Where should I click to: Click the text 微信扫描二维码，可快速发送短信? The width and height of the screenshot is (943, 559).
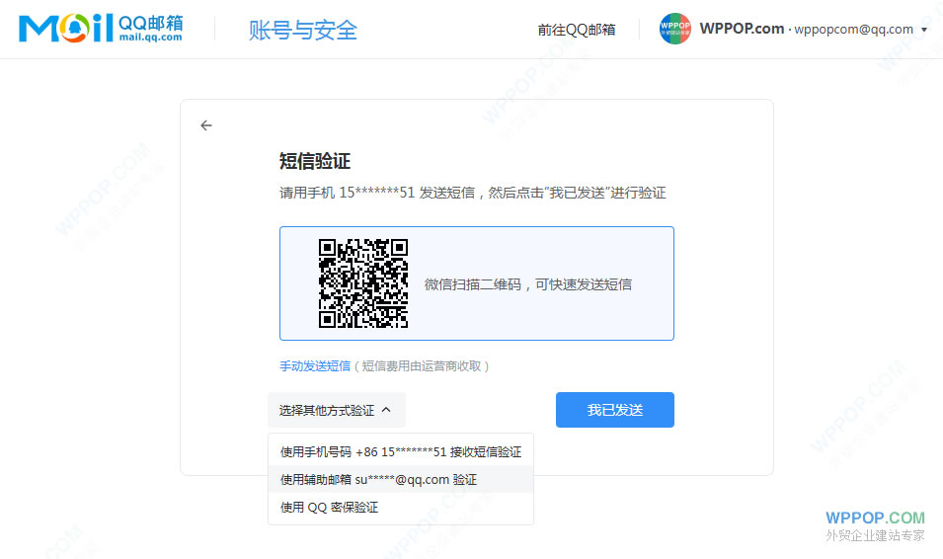(528, 284)
